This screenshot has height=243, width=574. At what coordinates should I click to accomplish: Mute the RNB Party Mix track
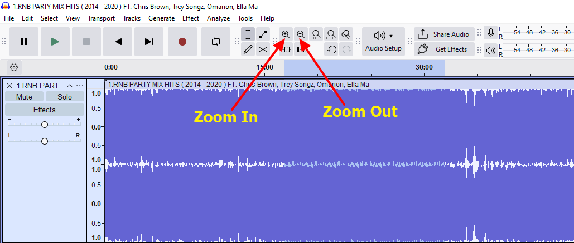[x=24, y=97]
